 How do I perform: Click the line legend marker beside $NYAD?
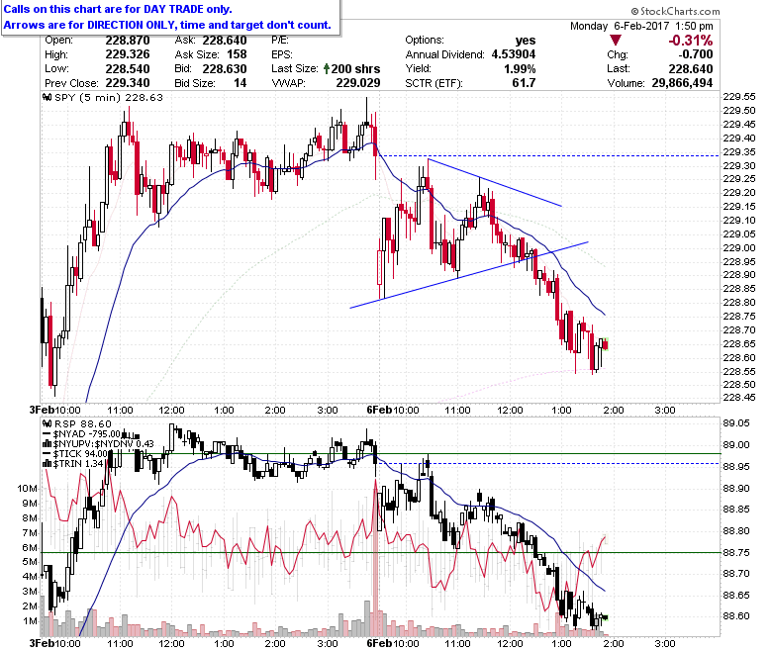coord(48,434)
